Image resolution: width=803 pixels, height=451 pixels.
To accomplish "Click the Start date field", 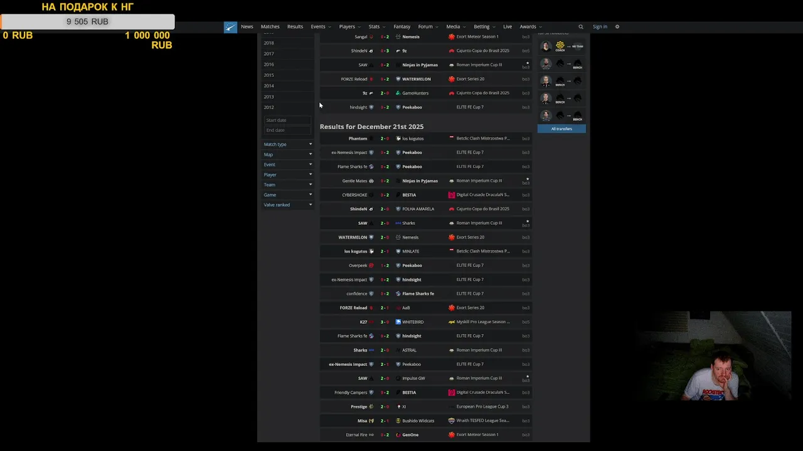I will tap(287, 120).
